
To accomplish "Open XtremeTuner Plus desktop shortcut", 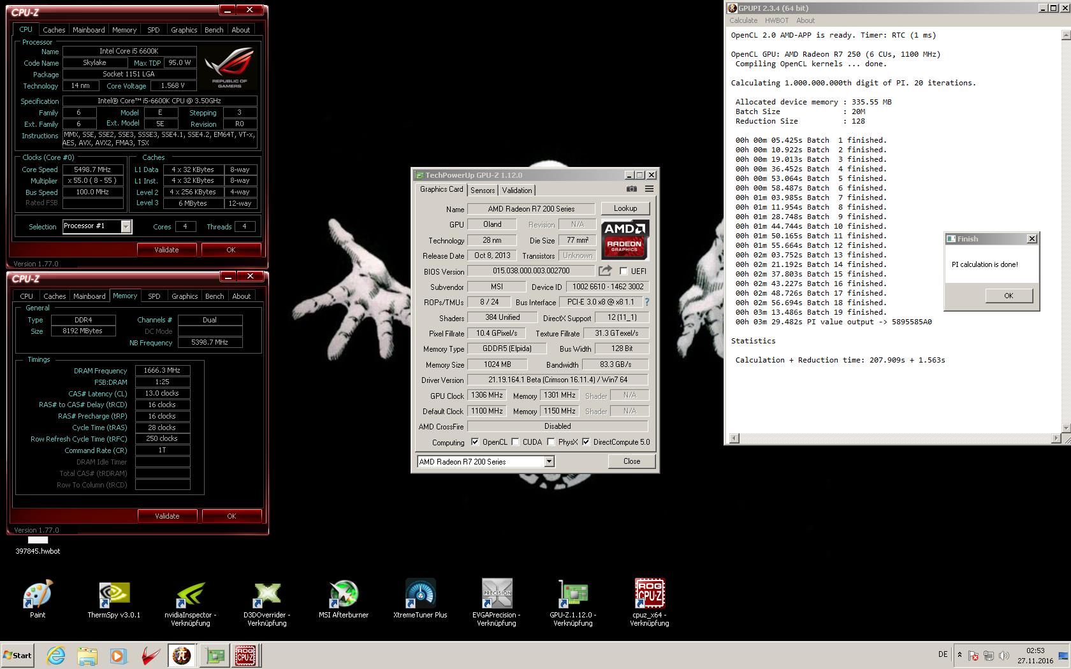I will [420, 599].
